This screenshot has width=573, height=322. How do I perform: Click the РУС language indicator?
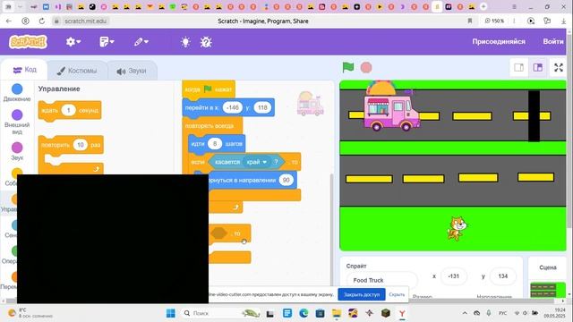(503, 313)
